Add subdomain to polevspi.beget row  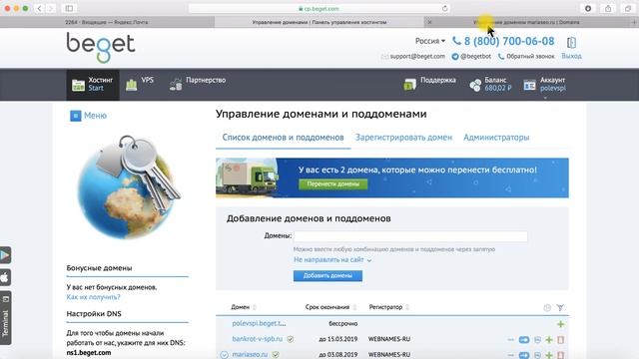pyautogui.click(x=561, y=324)
